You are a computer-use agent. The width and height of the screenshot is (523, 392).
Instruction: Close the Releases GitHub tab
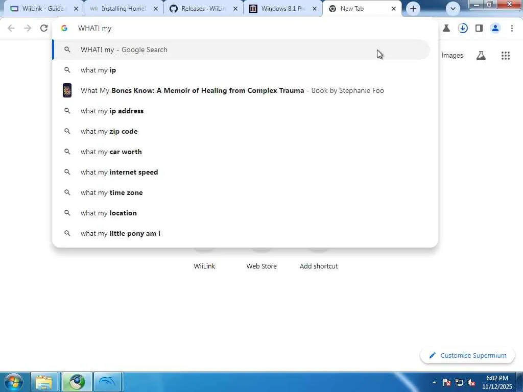click(x=235, y=9)
